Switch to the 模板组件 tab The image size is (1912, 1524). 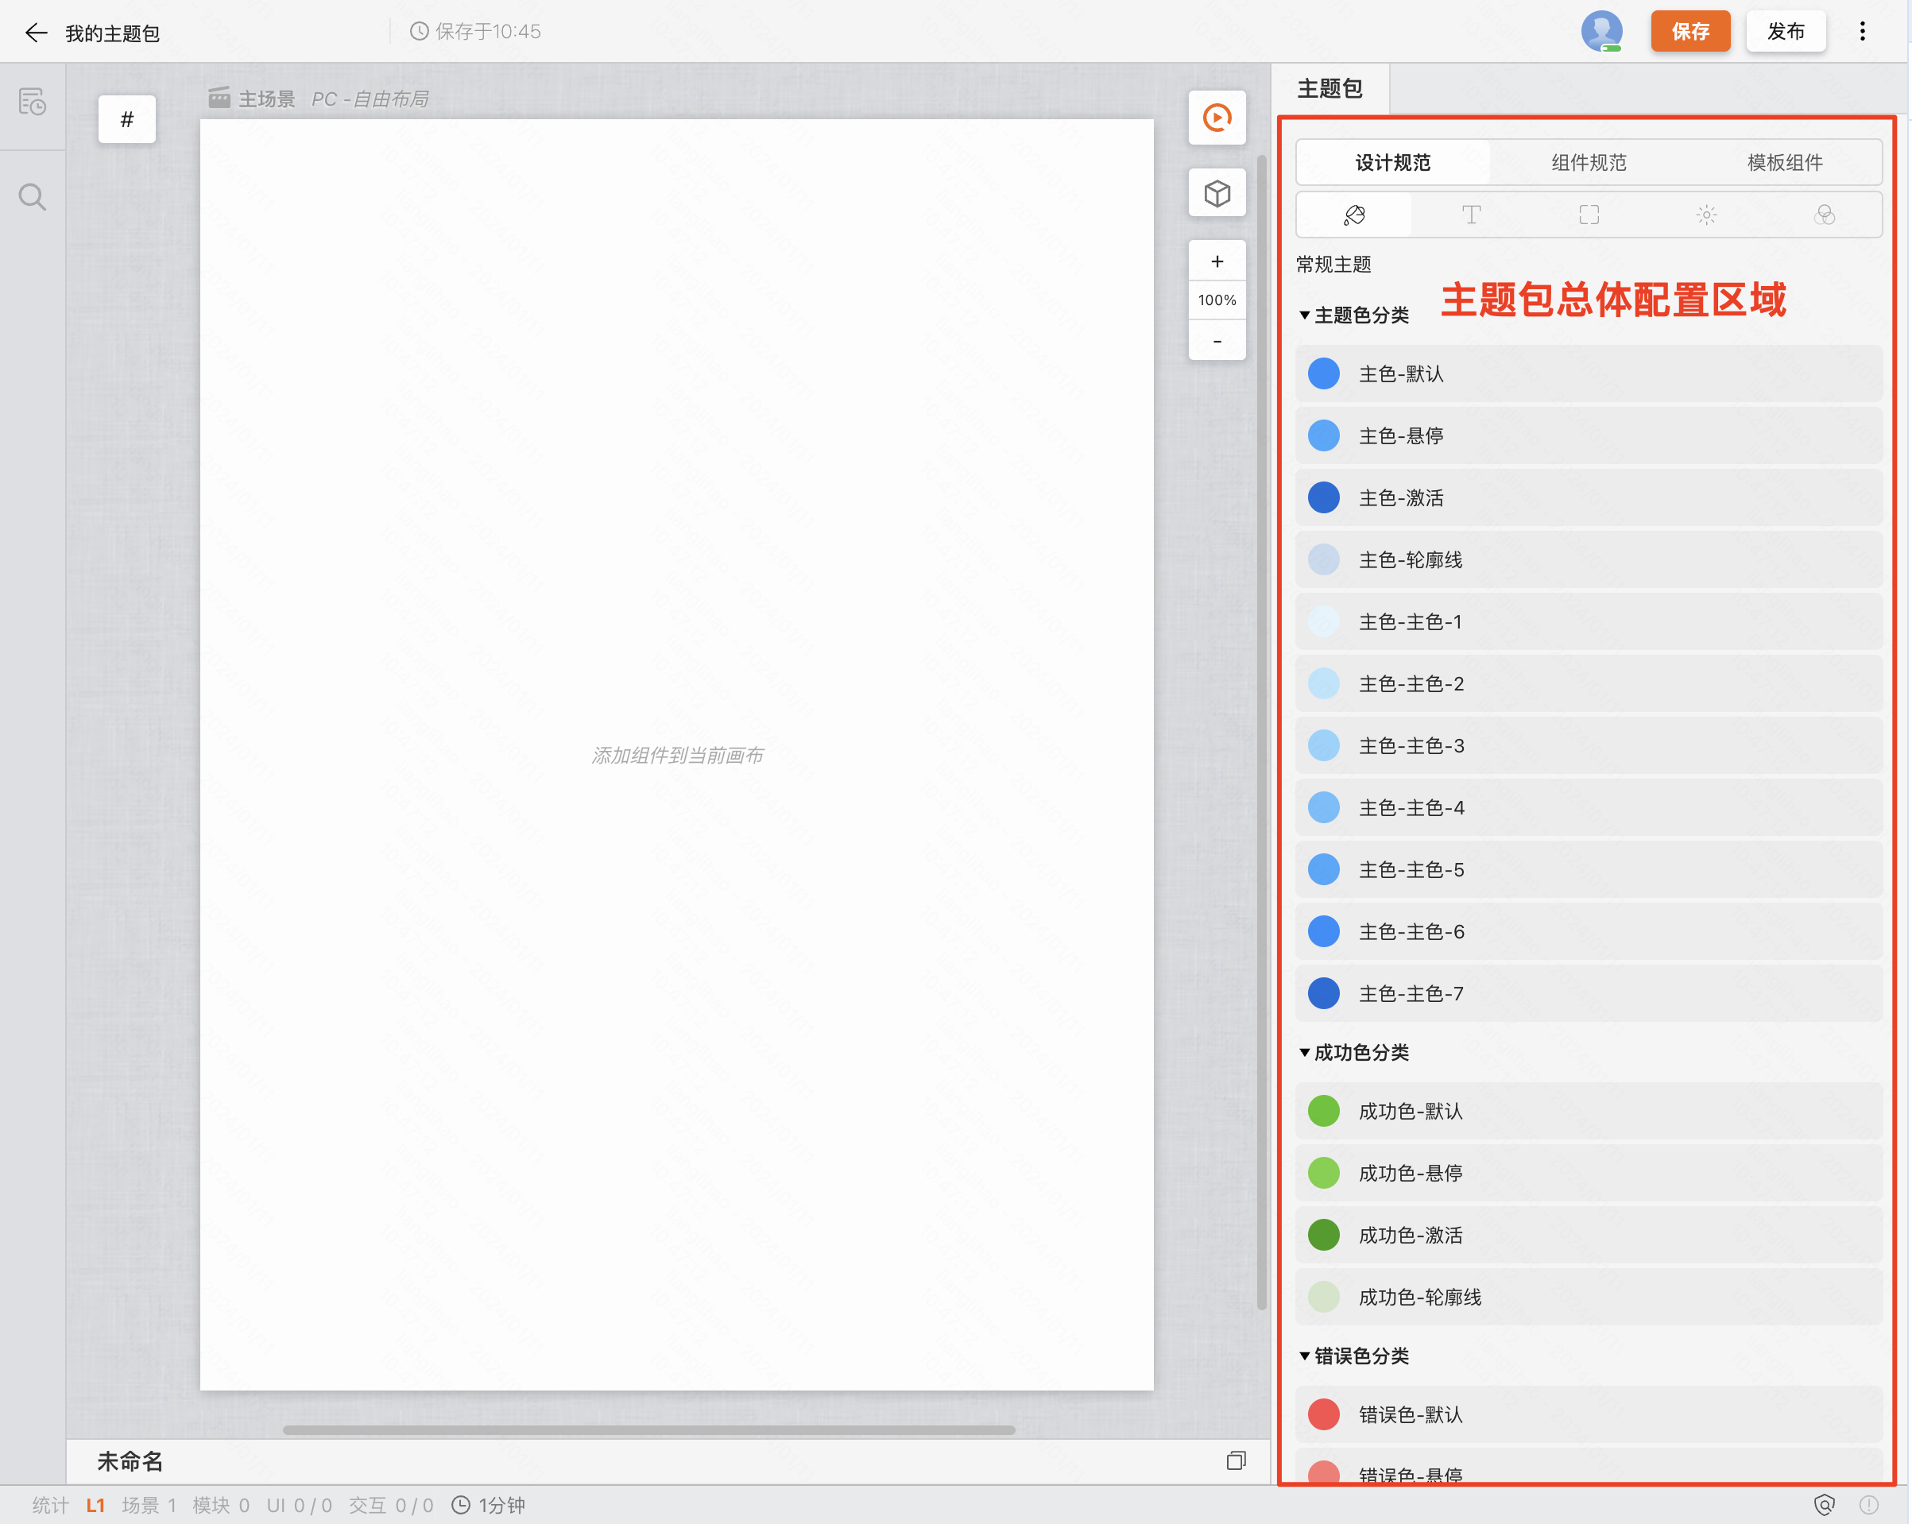pos(1784,163)
